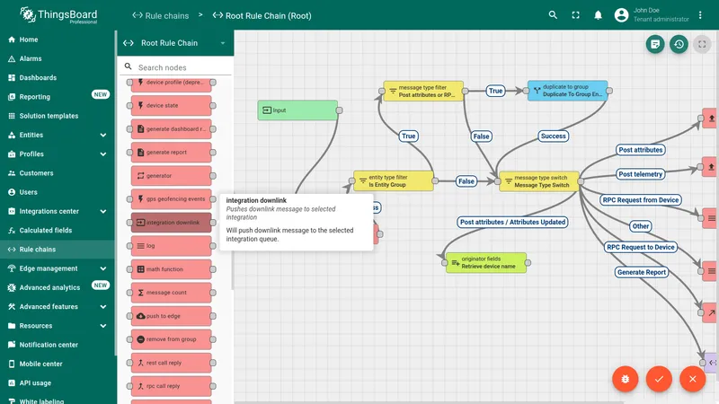This screenshot has height=404, width=719.
Task: Click RPC Request from Device label
Action: tap(641, 199)
